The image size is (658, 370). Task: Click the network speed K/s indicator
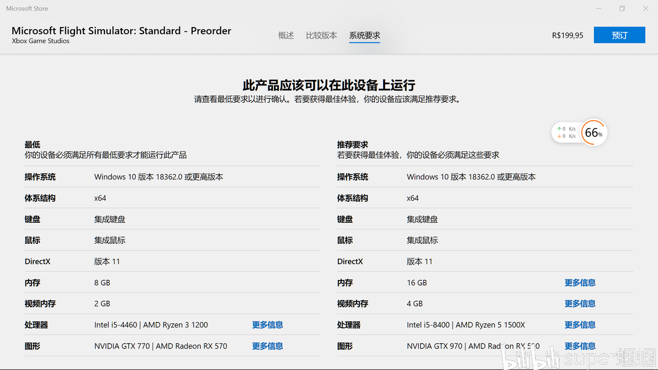coord(566,132)
